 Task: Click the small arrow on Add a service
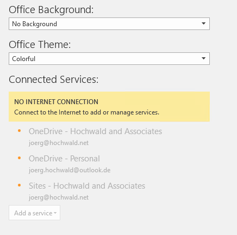[x=55, y=213]
